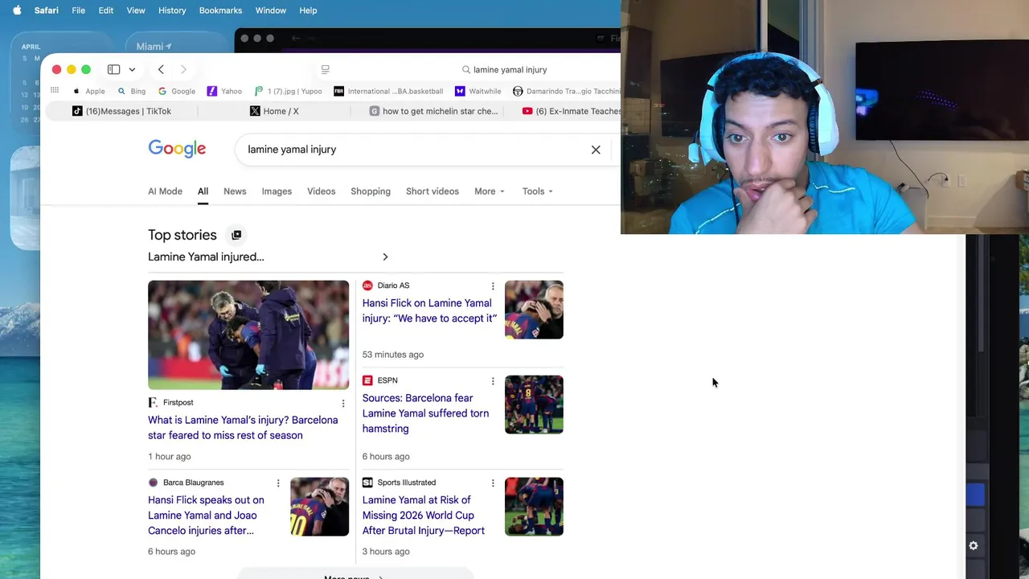Select the Videos results tab
1029x579 pixels.
click(x=321, y=191)
